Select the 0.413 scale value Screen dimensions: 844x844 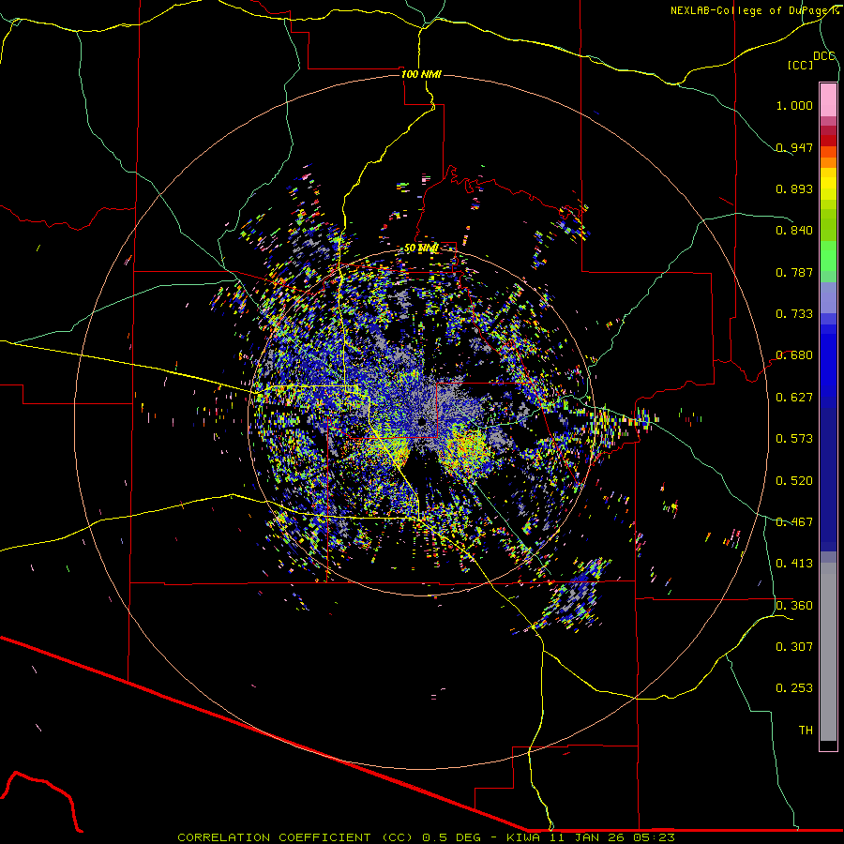[794, 564]
